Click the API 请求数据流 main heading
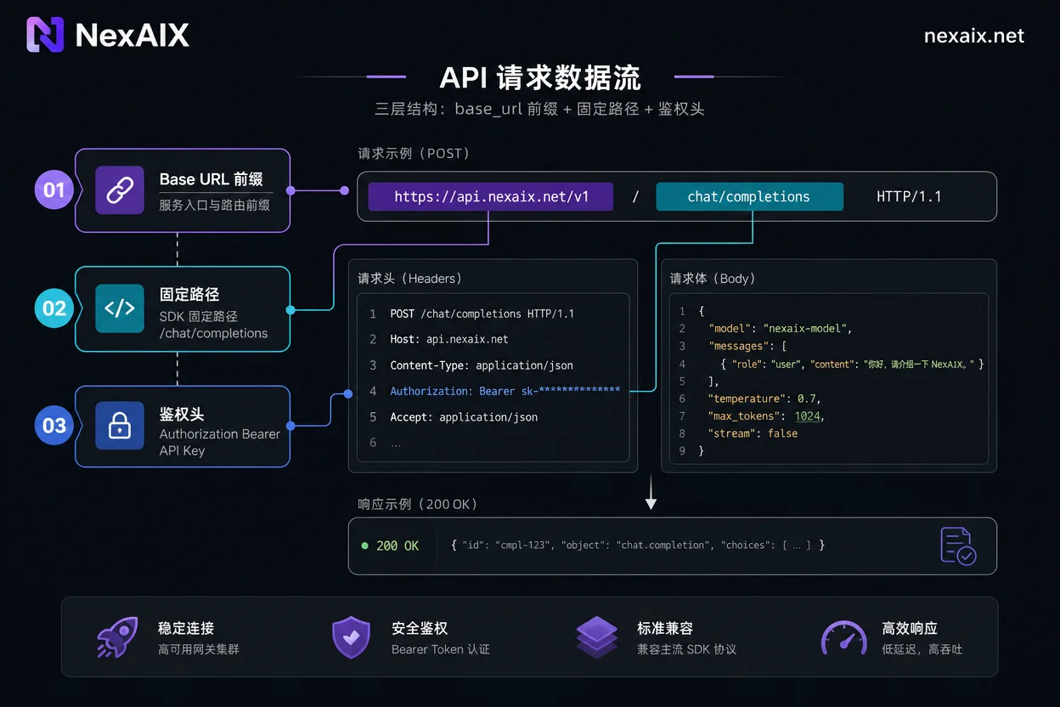The image size is (1060, 707). pyautogui.click(x=539, y=77)
